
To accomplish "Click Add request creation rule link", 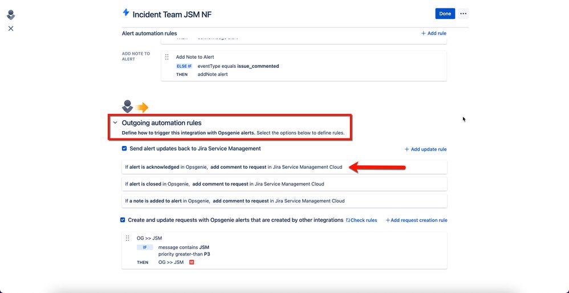I will tap(416, 220).
